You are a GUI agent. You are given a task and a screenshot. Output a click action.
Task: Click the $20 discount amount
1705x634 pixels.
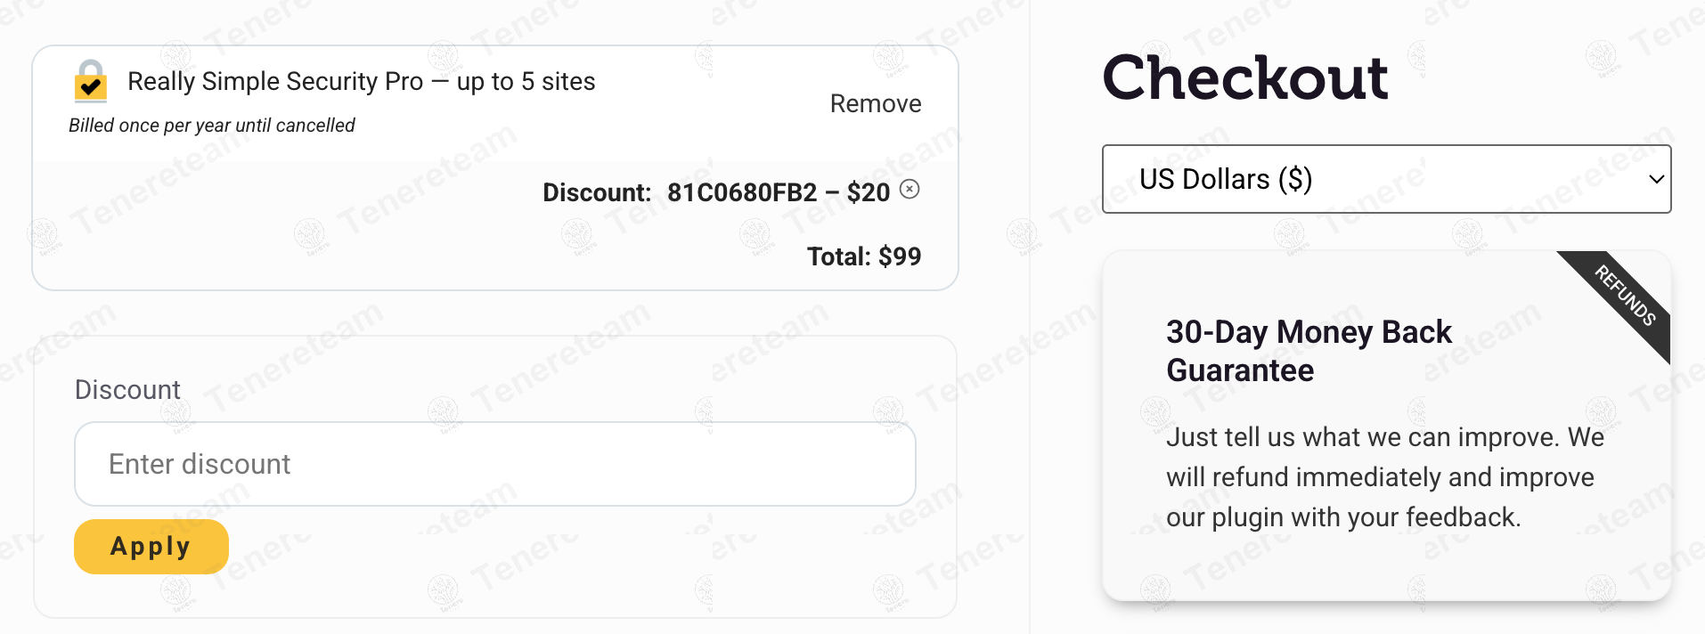868,192
